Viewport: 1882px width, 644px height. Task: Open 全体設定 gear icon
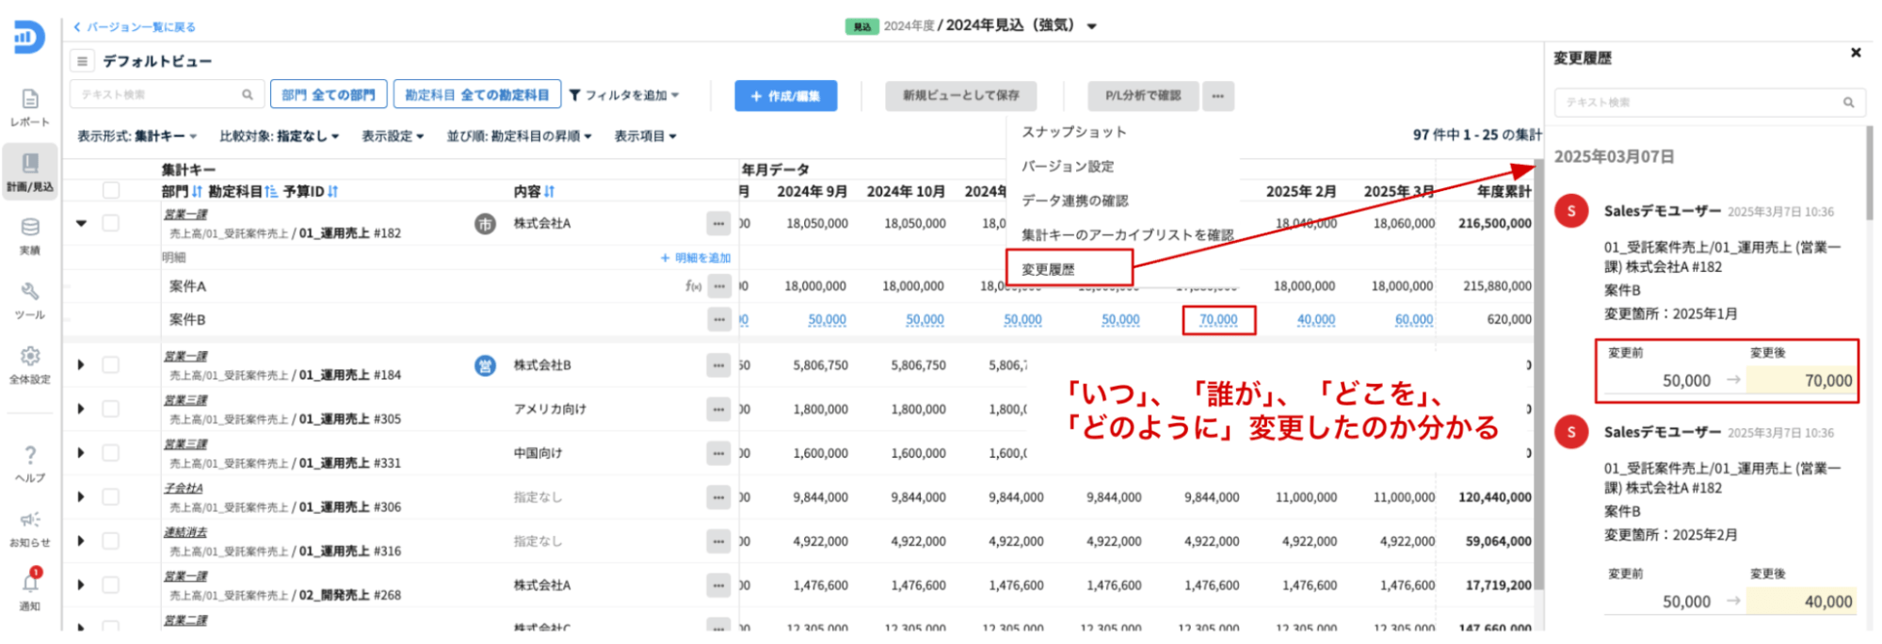click(30, 357)
